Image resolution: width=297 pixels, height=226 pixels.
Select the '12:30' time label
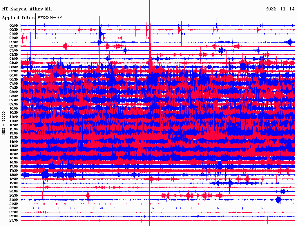click(14, 129)
